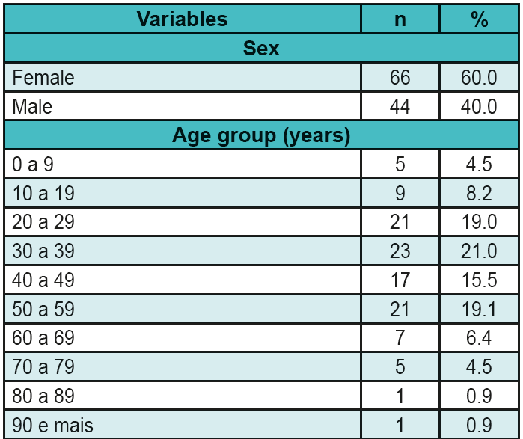Click the cell showing 23
Viewport: 523px width, 439px height.
pyautogui.click(x=400, y=252)
